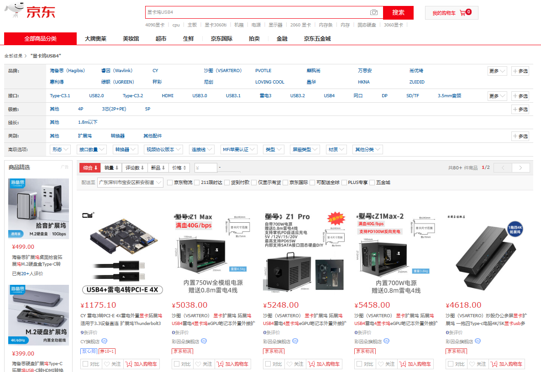The width and height of the screenshot is (541, 372).
Task: Sort results by 评论数
Action: [x=135, y=168]
